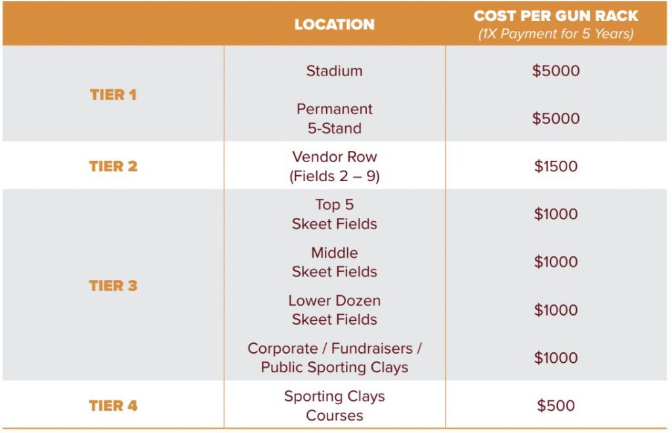The image size is (672, 433).
Task: Click the TIER 2 row label
Action: [113, 166]
